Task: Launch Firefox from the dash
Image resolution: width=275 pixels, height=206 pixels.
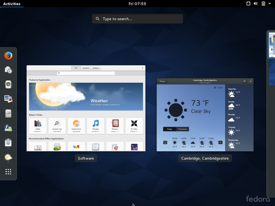Action: (x=8, y=56)
